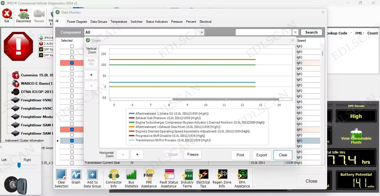Viewport: 380px width, 196px height.
Task: Check the Transmission Current Gear row checkbox
Action: tap(72, 163)
